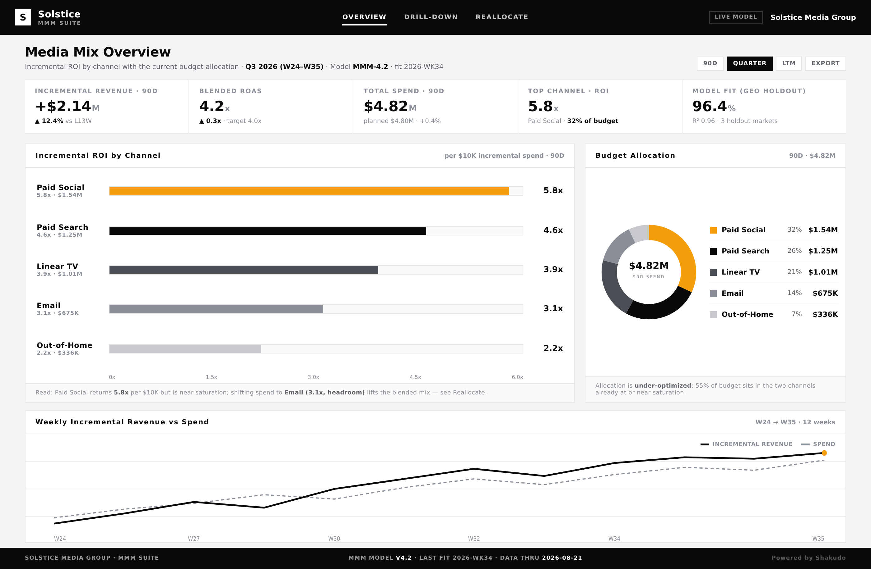
Task: Click the orange Paid Social legend swatch
Action: pyautogui.click(x=713, y=230)
